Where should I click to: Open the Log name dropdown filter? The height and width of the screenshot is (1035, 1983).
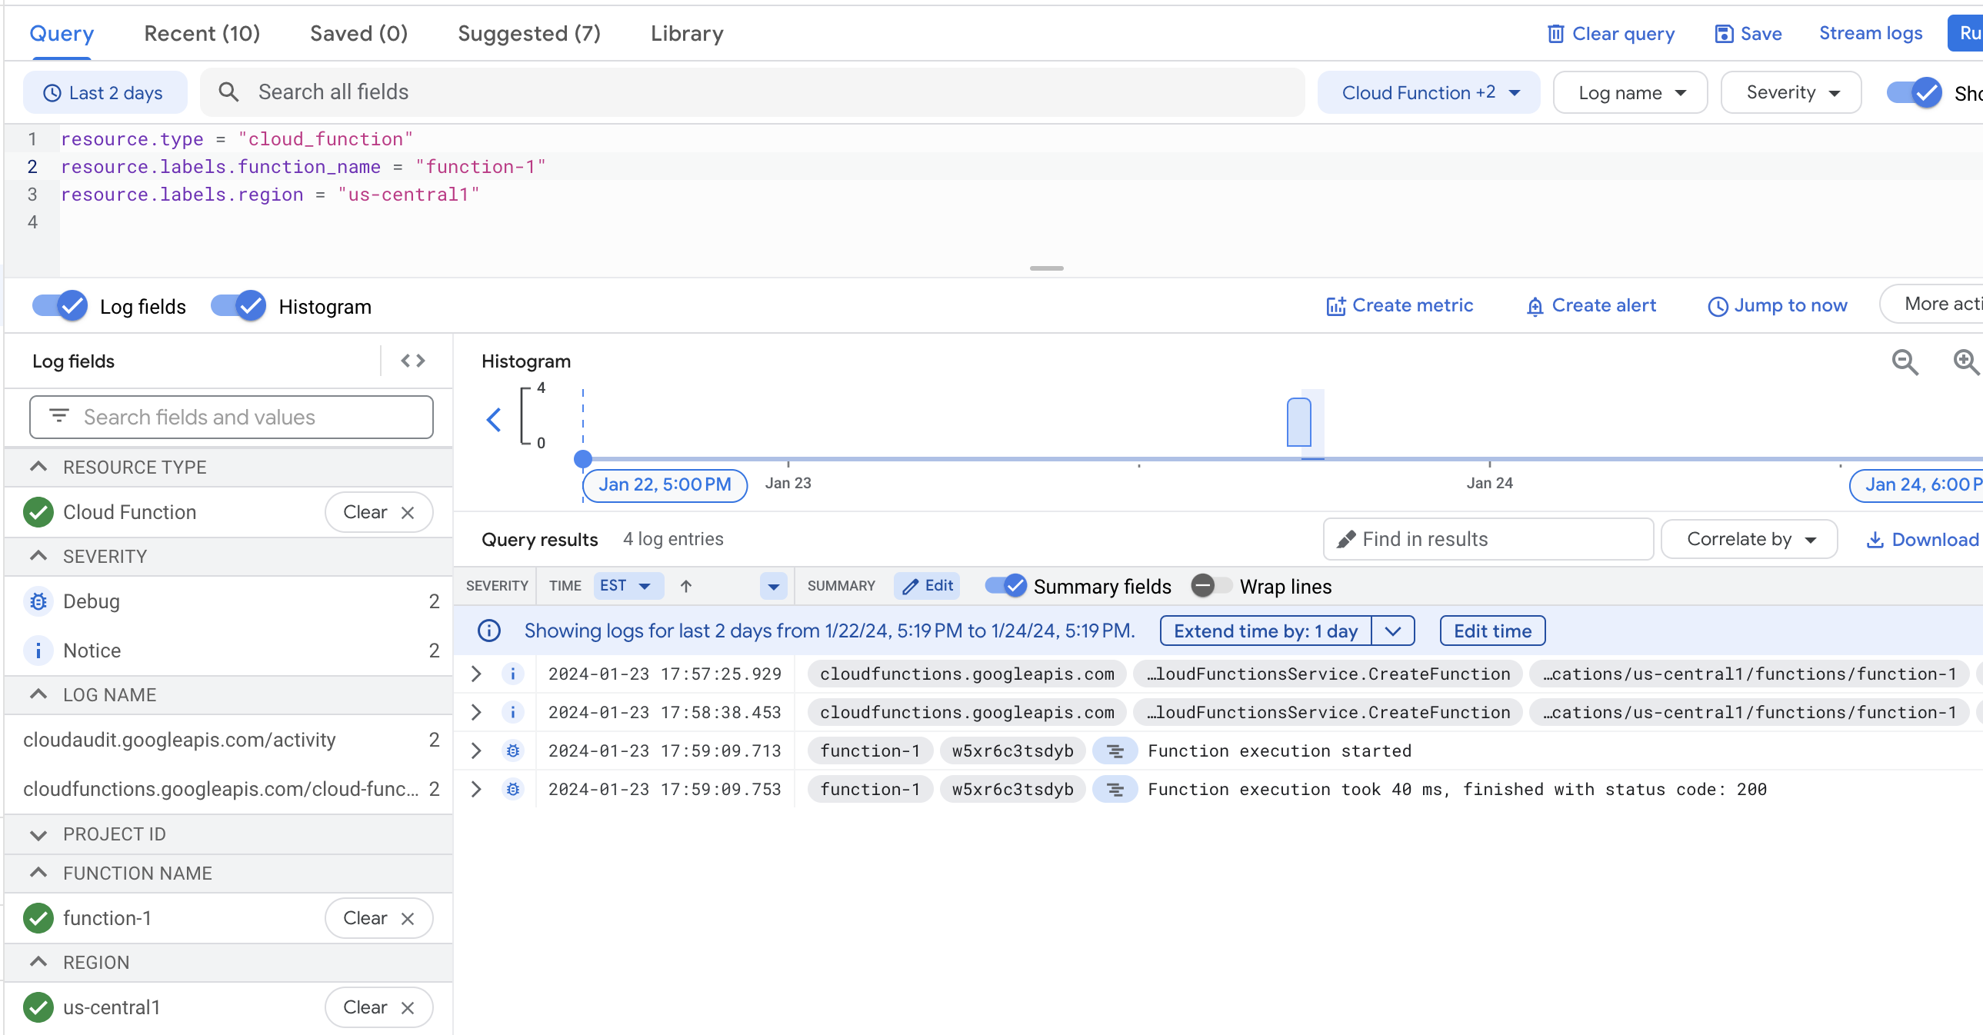(1631, 92)
